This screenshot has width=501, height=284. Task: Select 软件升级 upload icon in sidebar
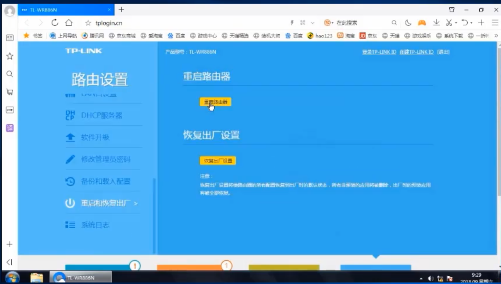point(70,137)
